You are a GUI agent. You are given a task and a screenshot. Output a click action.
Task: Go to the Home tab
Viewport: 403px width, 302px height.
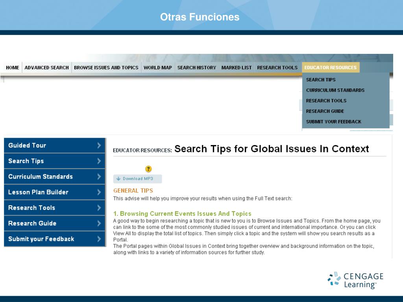click(12, 68)
